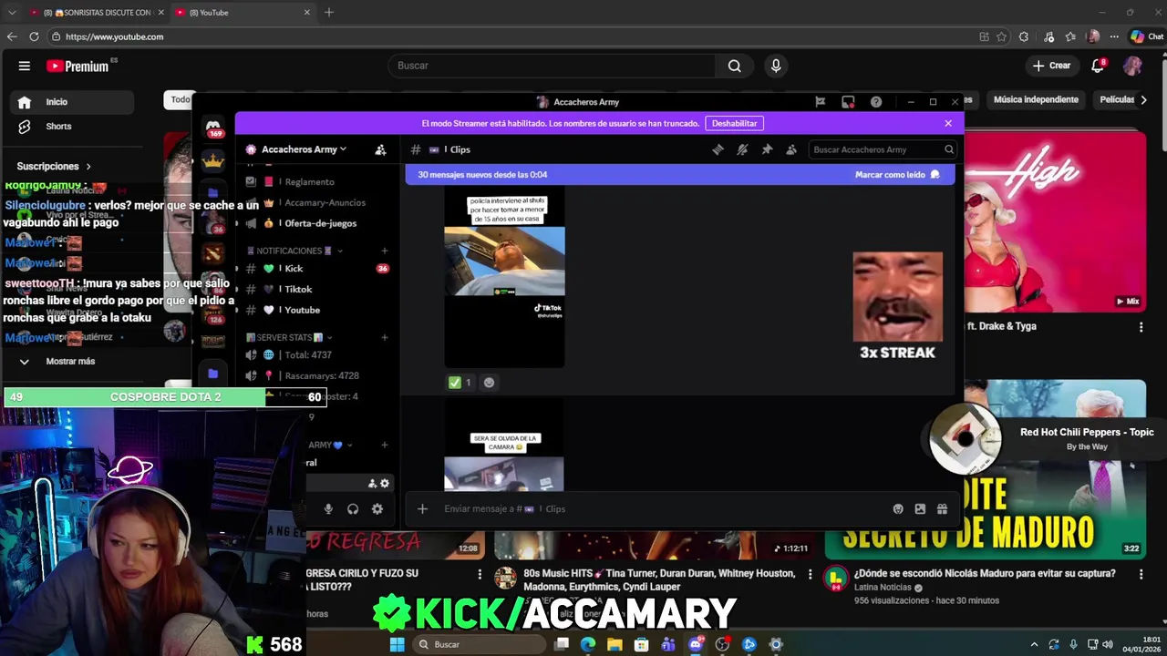Open Discord help question mark icon
1167x656 pixels.
click(x=876, y=102)
